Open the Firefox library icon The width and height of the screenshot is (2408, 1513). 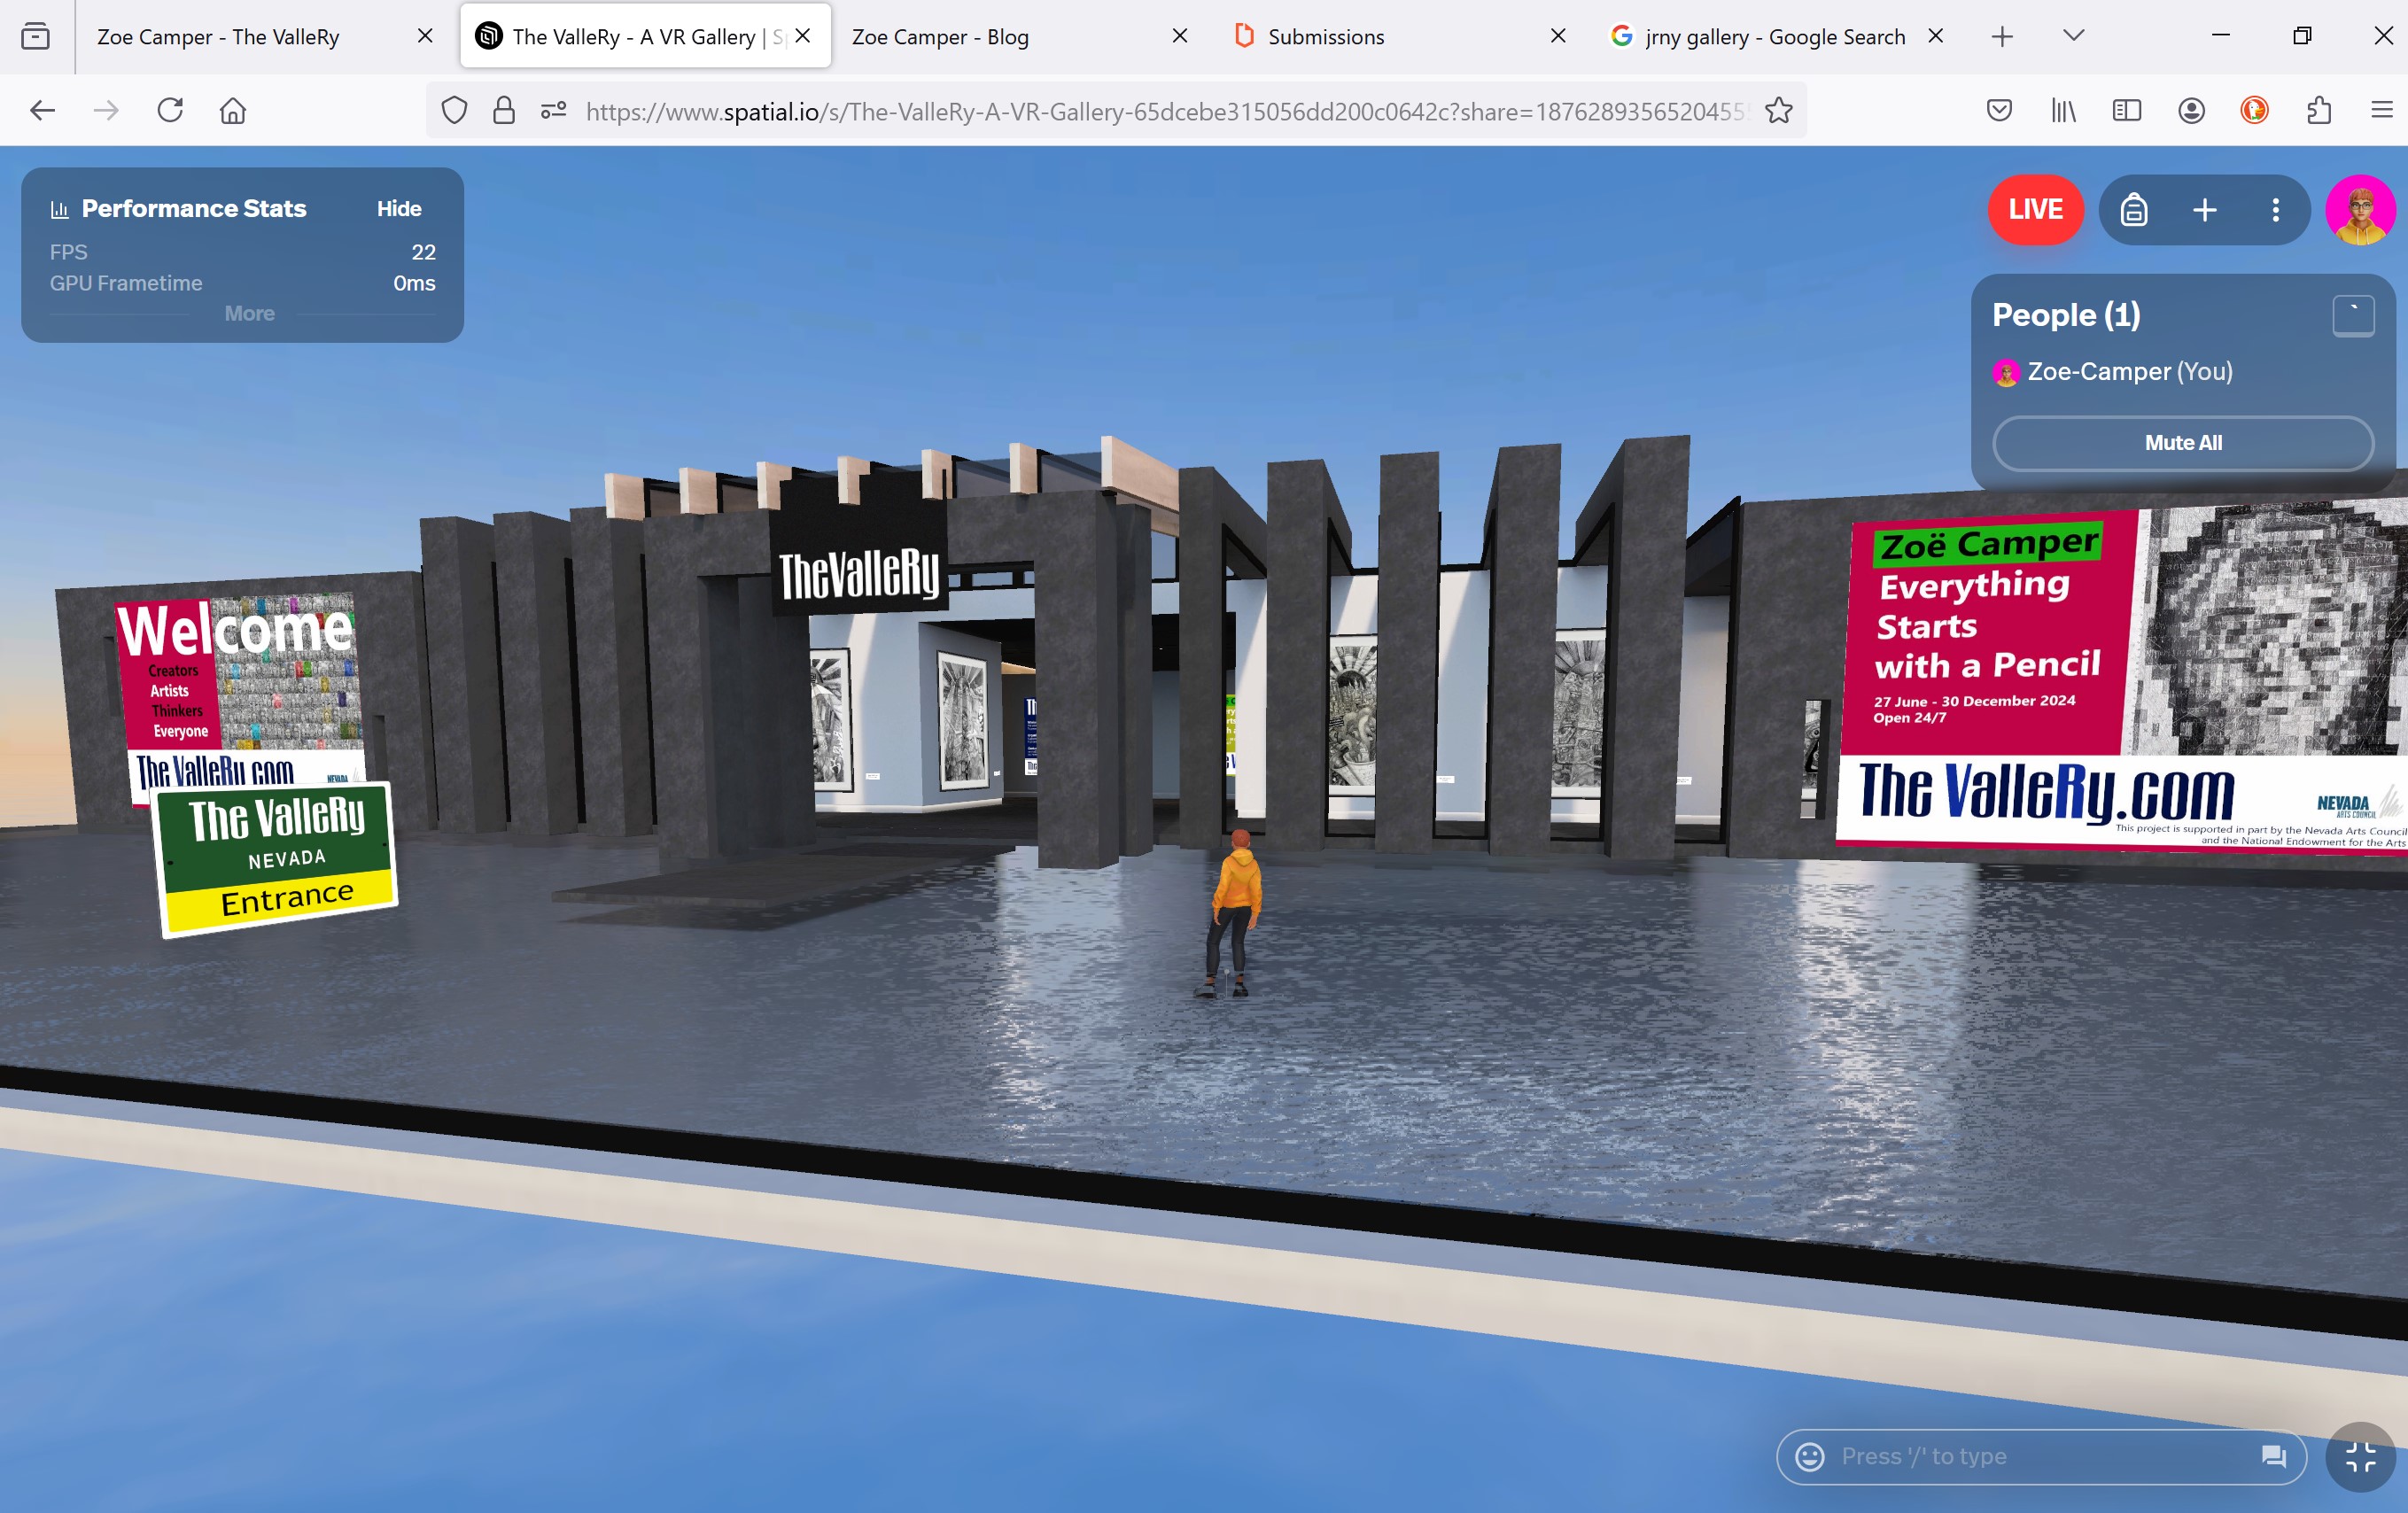[2063, 110]
